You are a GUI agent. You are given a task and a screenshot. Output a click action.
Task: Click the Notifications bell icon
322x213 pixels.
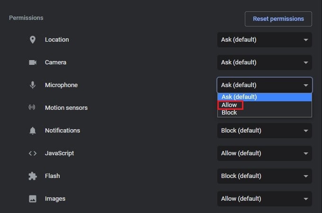(33, 131)
